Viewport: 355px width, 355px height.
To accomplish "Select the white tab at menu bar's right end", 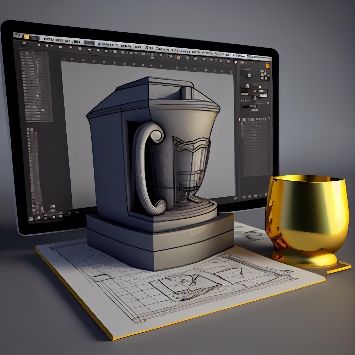I will 242,56.
